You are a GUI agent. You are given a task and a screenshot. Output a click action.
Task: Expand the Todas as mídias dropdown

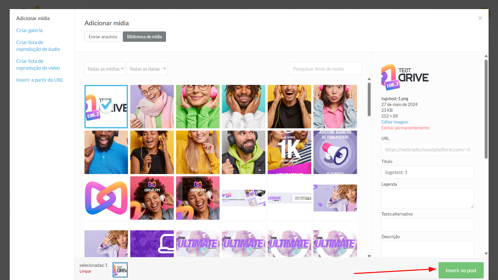105,69
